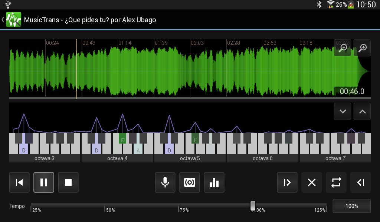Viewport: 380px width, 222px height.
Task: Click the 100% tempo reset button
Action: click(x=352, y=206)
